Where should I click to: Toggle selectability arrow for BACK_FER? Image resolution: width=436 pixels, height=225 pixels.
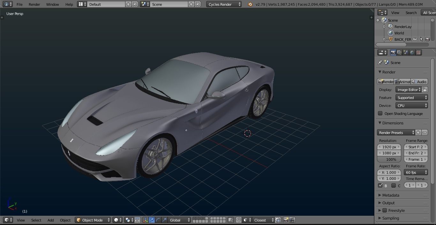421,39
